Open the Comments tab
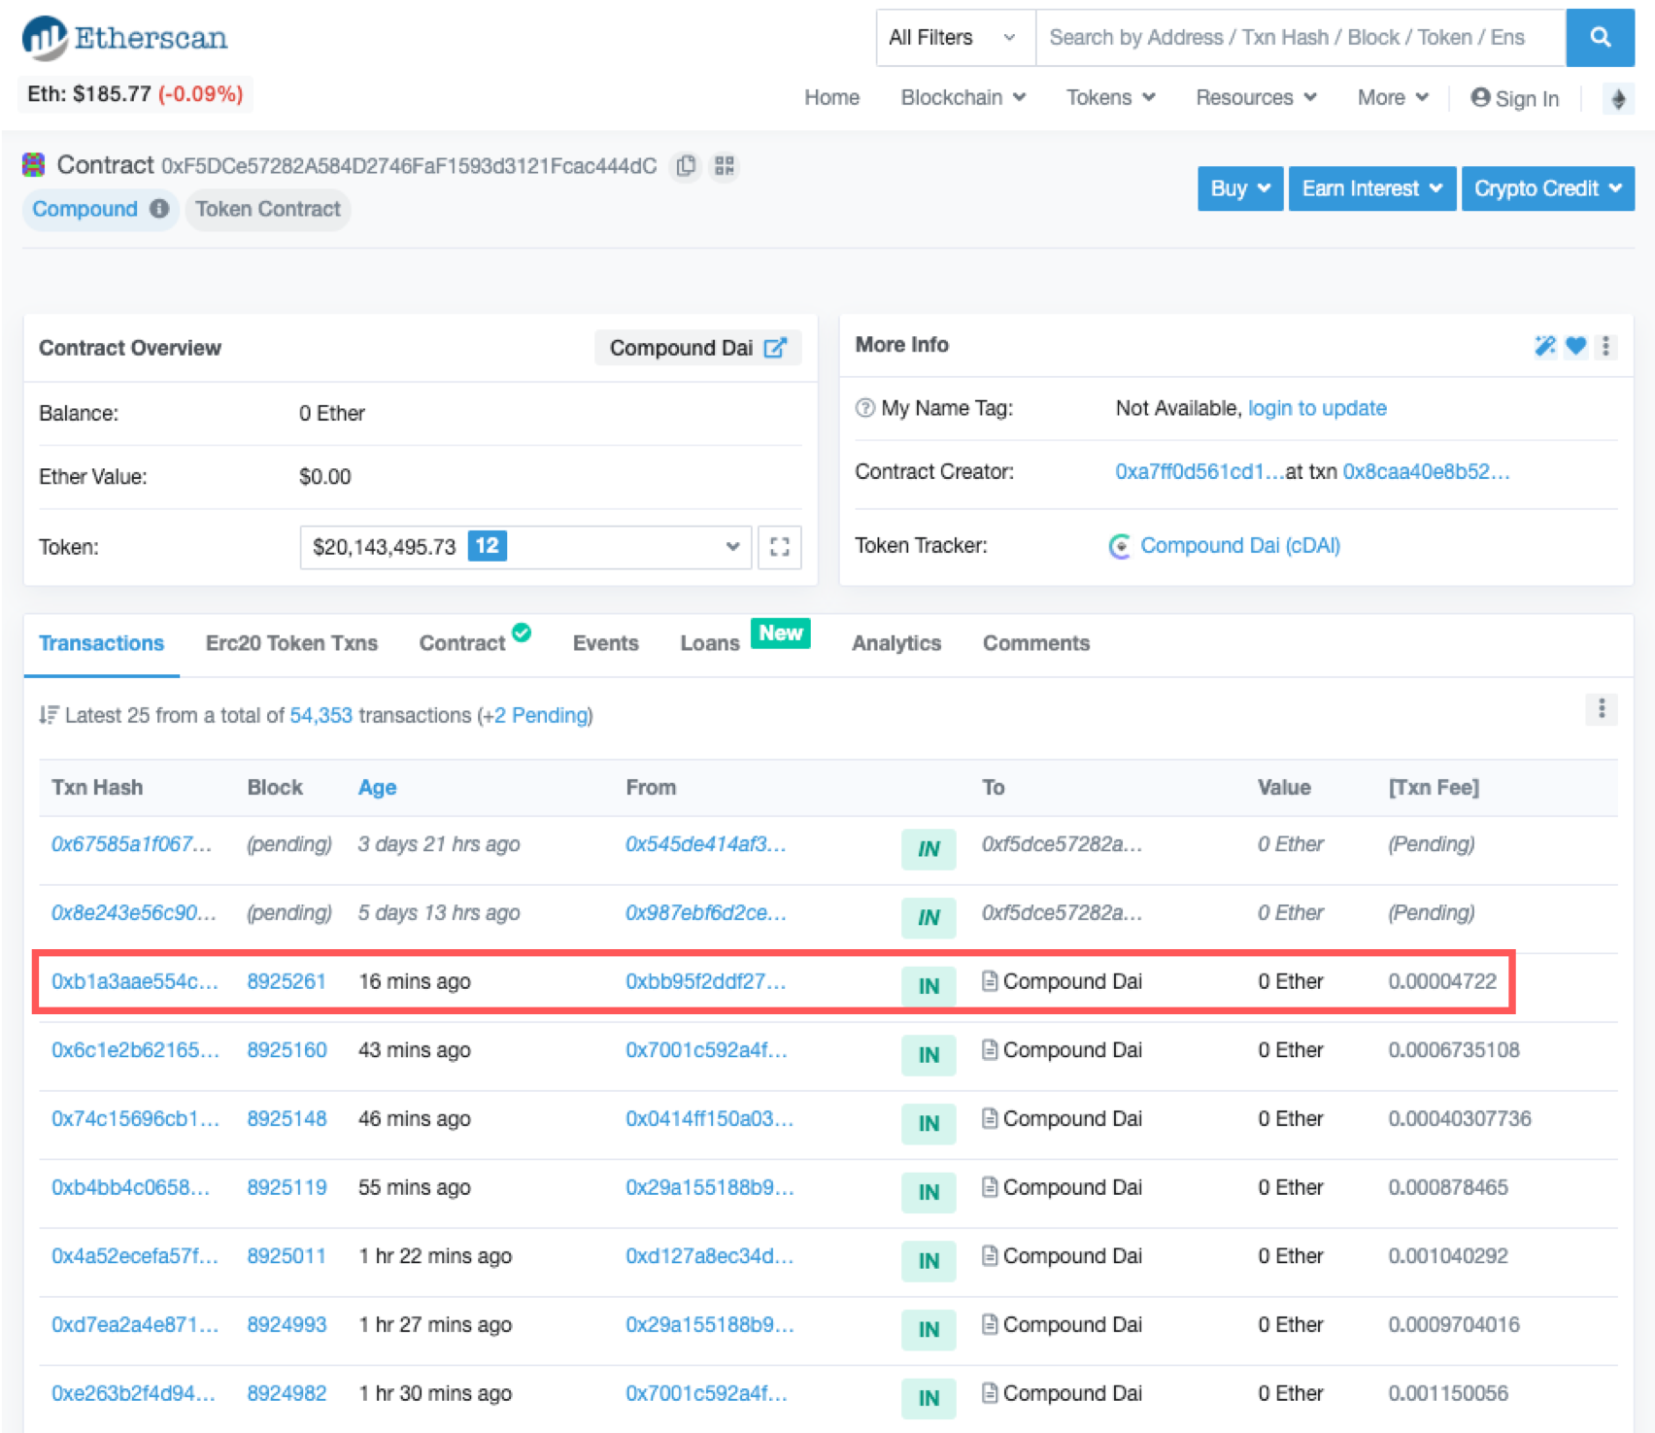This screenshot has width=1655, height=1433. point(1035,643)
